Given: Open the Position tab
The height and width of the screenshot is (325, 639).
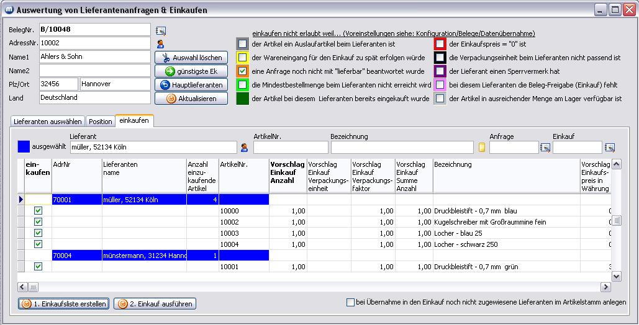Looking at the screenshot, I should [100, 122].
